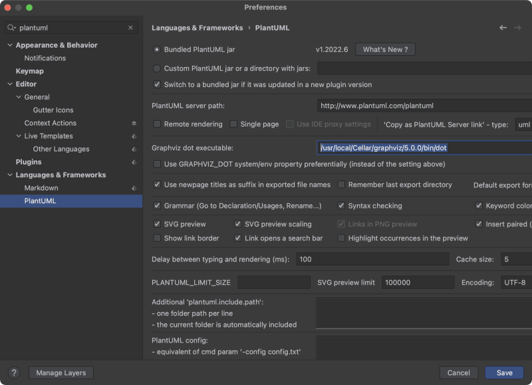
Task: Click the plantuml.include.path text area
Action: pos(424,313)
